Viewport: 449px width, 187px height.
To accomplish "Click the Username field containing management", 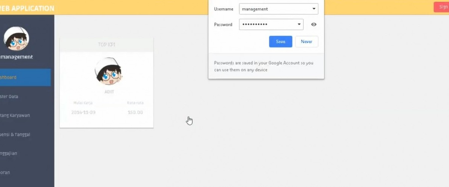I will [x=275, y=9].
